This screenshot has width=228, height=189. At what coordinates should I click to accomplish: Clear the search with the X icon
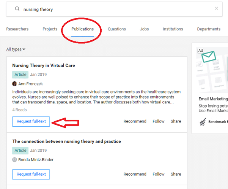coord(216,8)
